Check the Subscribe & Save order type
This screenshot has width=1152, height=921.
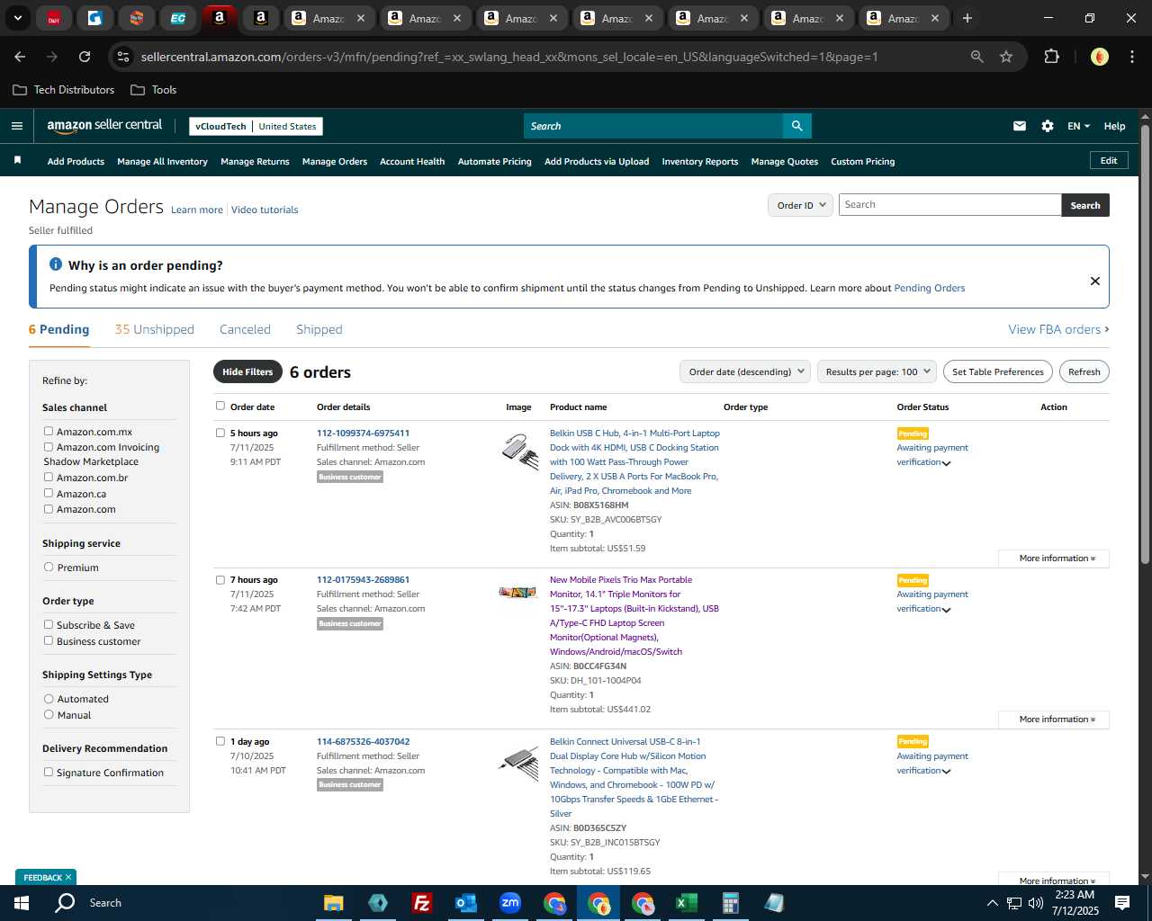click(49, 625)
